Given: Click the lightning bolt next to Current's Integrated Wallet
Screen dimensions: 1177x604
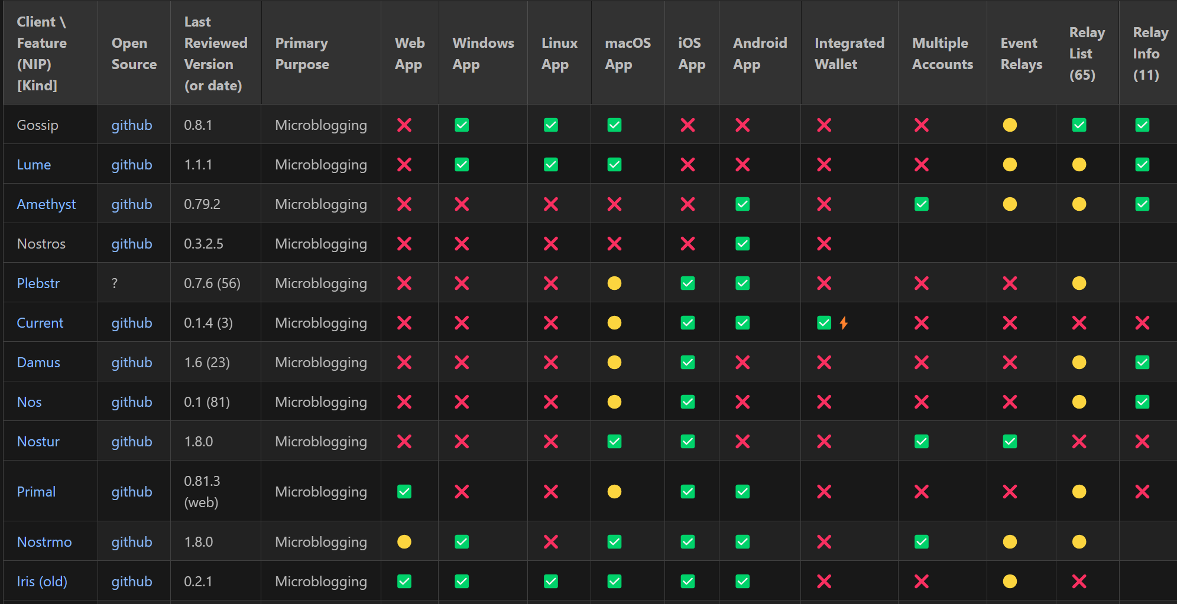Looking at the screenshot, I should coord(844,322).
